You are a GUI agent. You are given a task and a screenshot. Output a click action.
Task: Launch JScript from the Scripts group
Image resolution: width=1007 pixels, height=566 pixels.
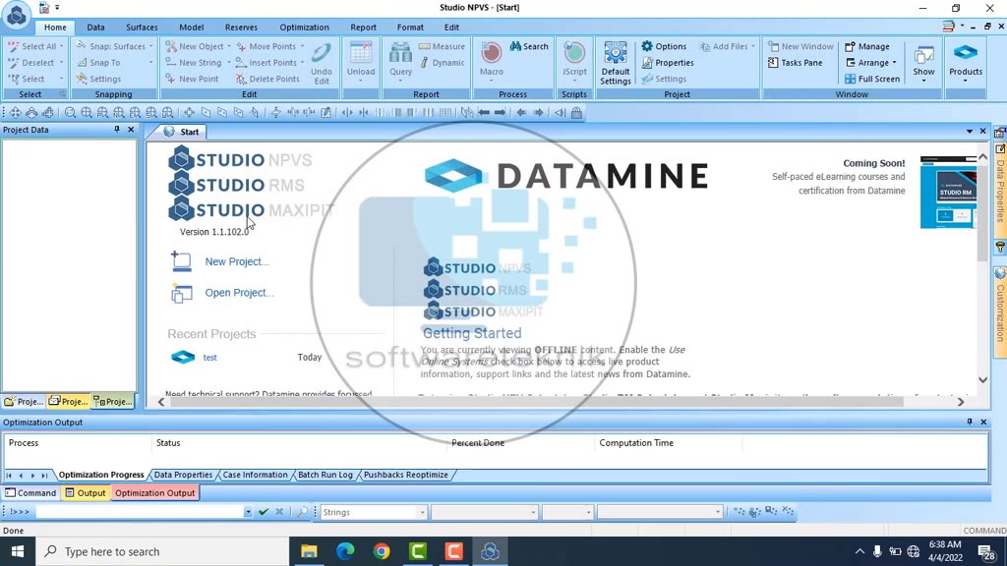click(574, 61)
